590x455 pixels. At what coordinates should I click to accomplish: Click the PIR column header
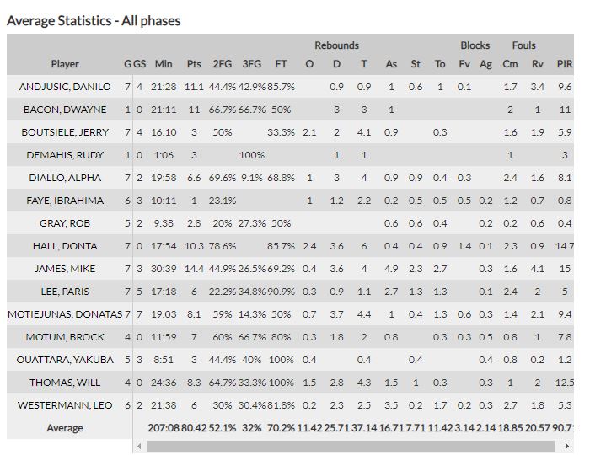[x=564, y=64]
